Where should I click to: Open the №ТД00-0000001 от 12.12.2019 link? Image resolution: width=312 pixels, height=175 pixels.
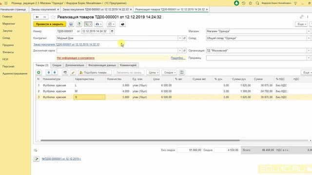pos(61,159)
